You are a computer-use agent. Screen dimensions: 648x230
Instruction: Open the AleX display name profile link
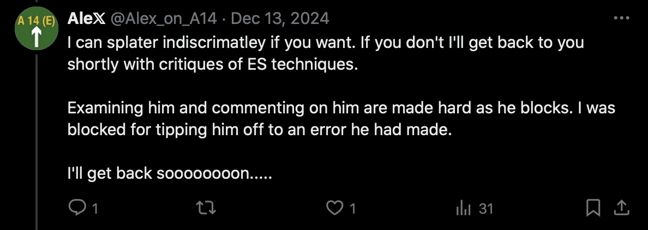tap(86, 19)
